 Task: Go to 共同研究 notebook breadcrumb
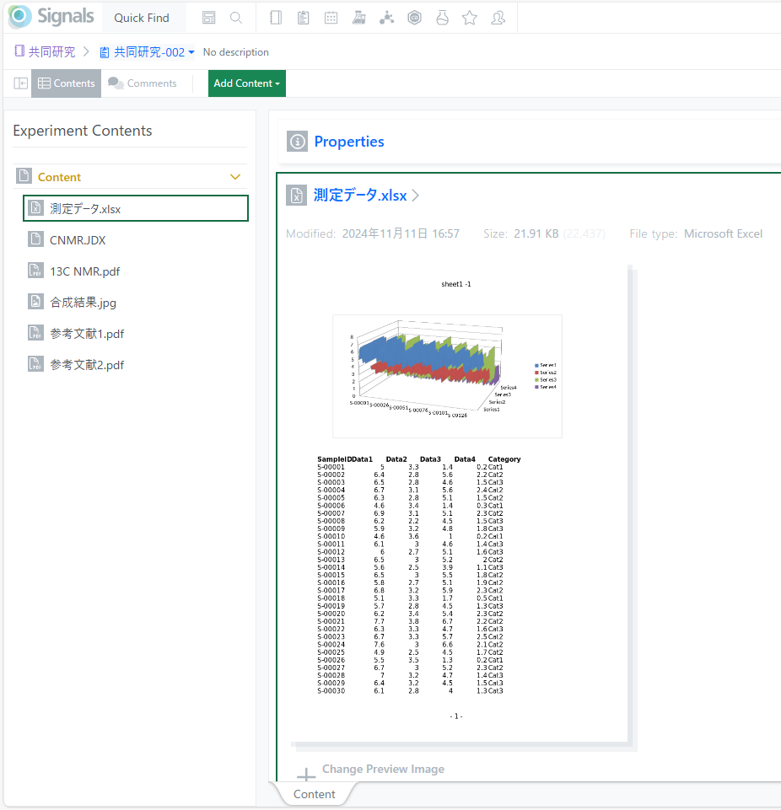tap(45, 52)
